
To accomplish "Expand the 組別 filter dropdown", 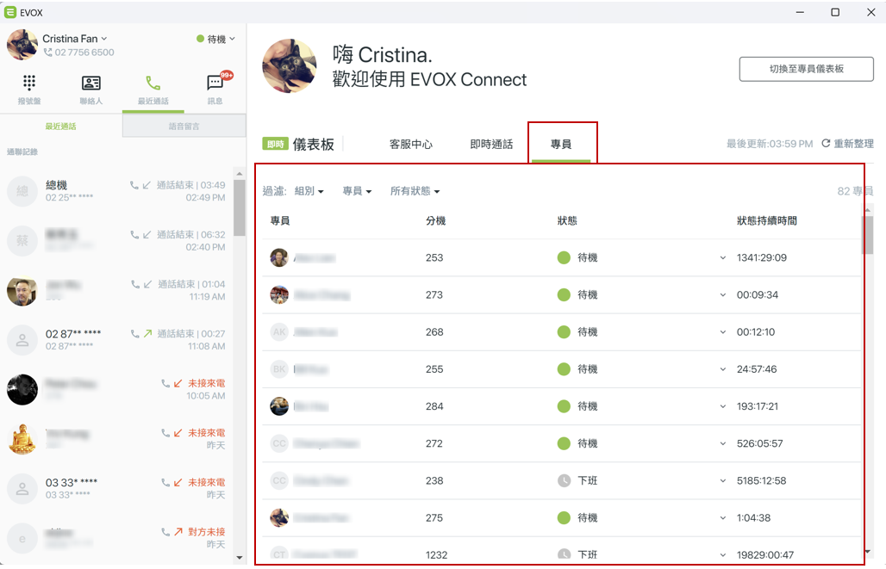I will tap(309, 191).
